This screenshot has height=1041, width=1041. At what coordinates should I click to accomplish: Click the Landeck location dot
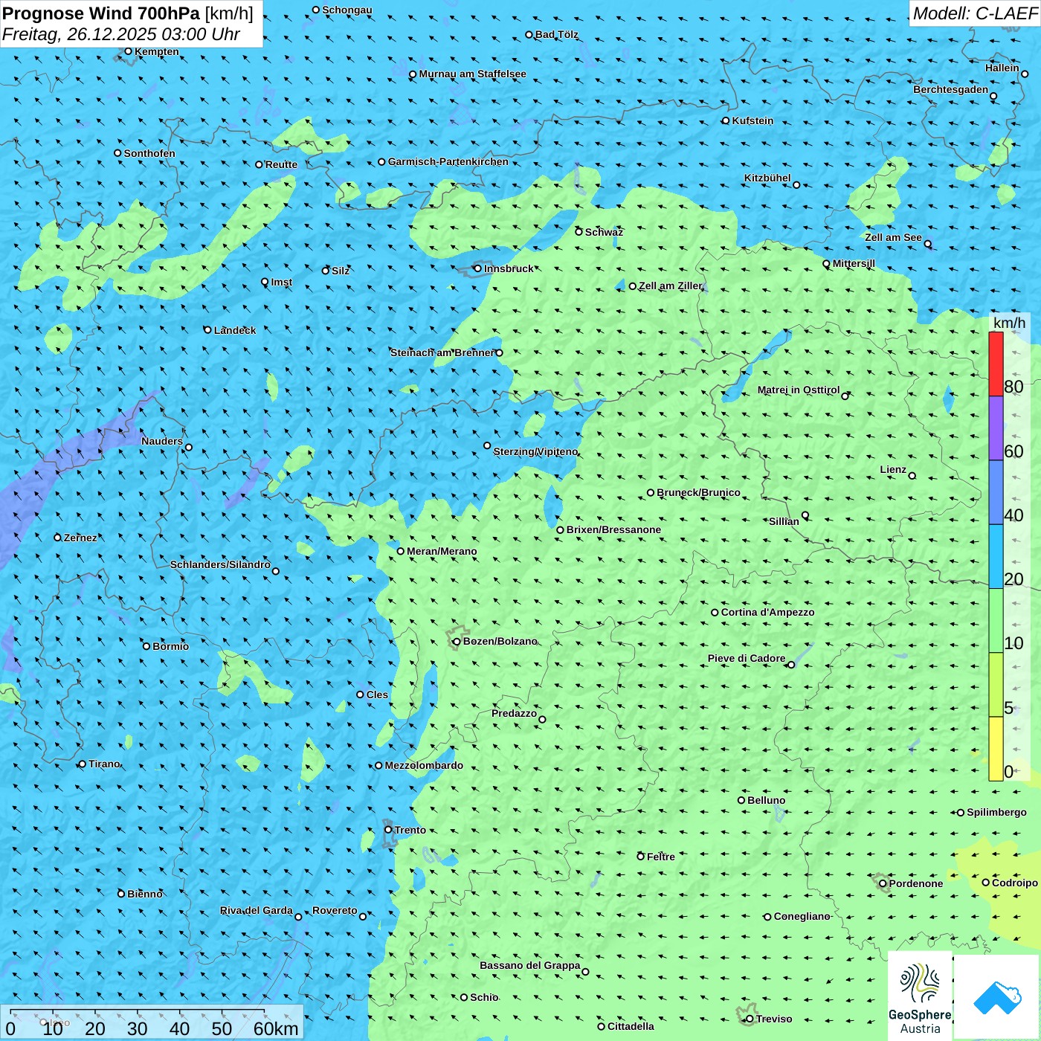(207, 329)
